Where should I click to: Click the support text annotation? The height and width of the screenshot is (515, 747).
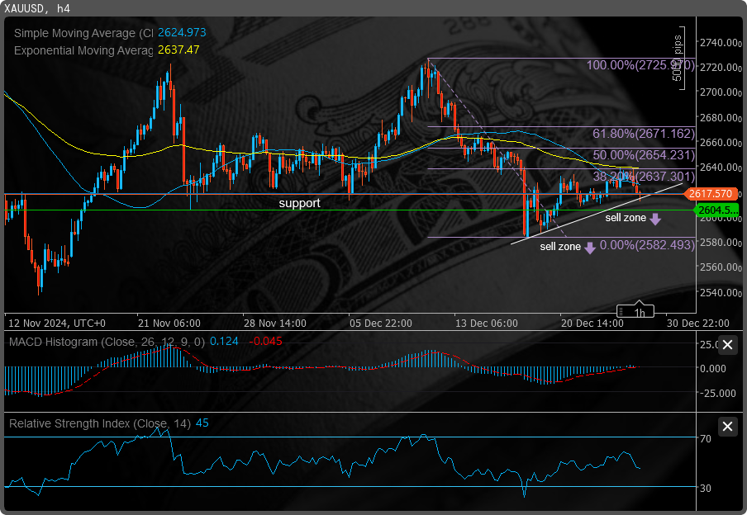(x=300, y=203)
